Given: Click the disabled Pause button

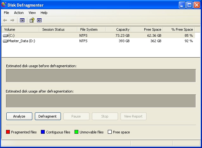Looking at the screenshot, I should 76,116.
